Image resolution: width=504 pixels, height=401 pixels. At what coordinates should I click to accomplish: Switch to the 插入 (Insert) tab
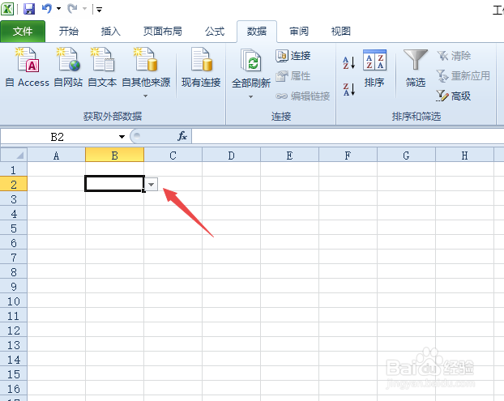pyautogui.click(x=111, y=31)
